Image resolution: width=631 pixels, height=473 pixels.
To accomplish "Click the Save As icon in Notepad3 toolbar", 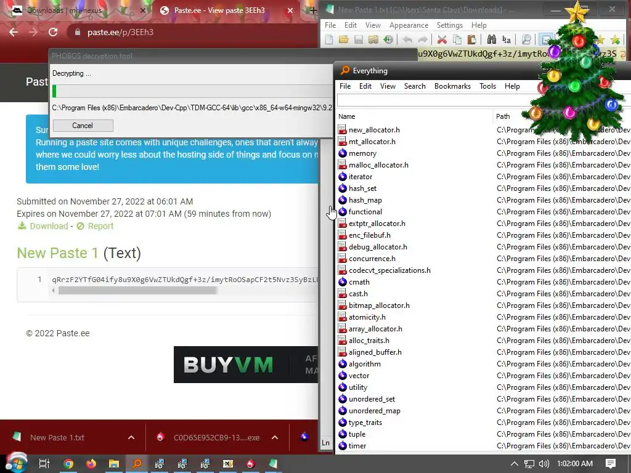I will [x=373, y=39].
